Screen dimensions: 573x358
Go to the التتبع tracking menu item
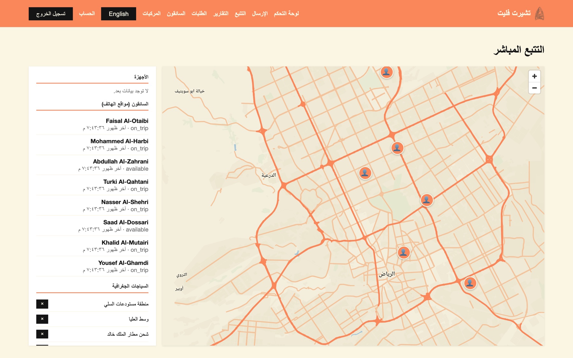[x=240, y=13]
